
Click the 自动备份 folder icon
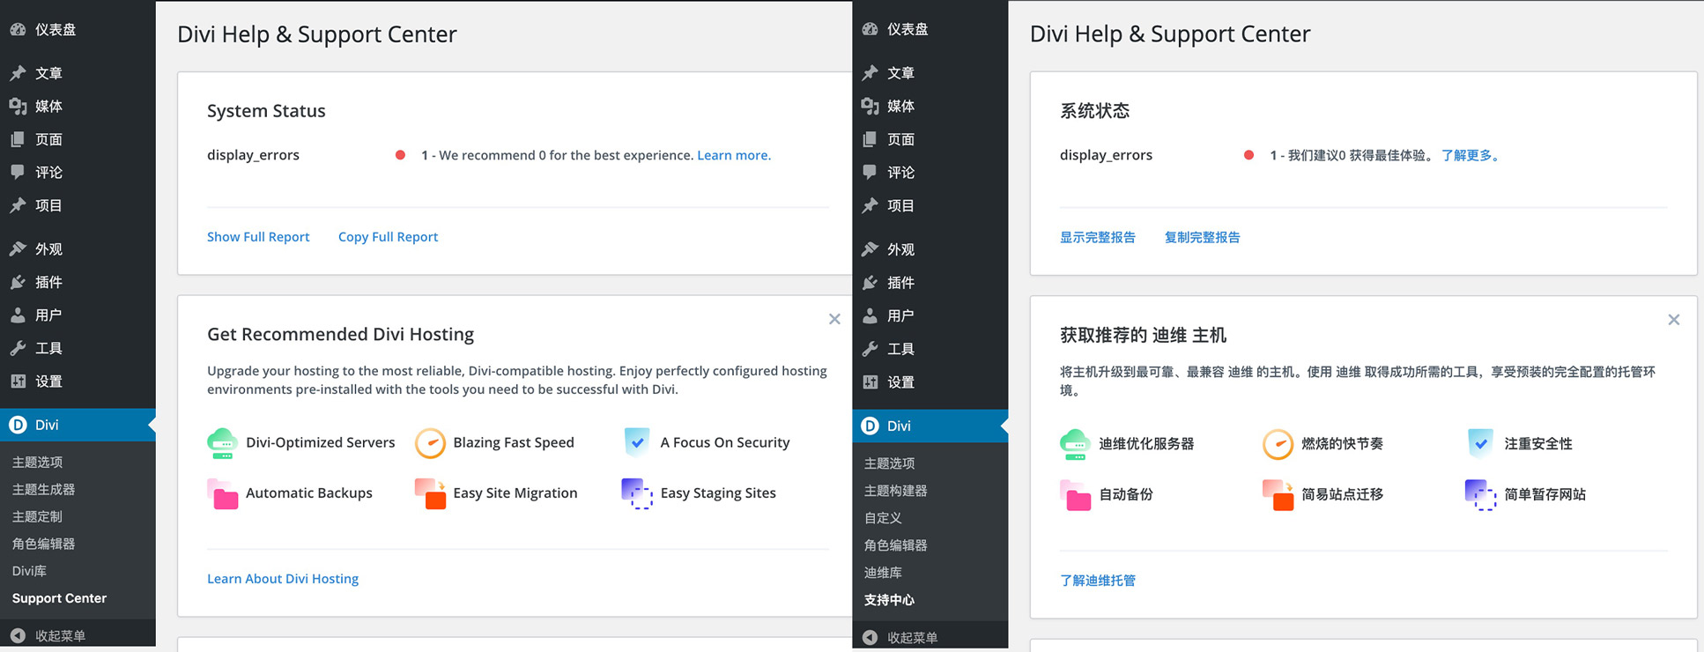click(x=1075, y=495)
